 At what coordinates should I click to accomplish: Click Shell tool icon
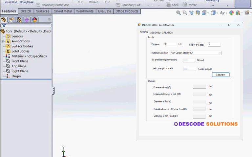tap(168, 5)
